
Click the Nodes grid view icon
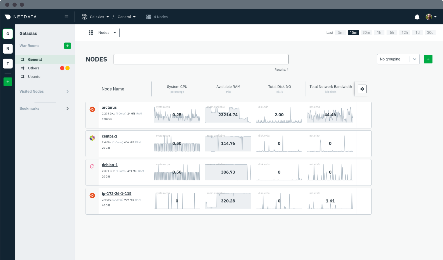coord(91,32)
